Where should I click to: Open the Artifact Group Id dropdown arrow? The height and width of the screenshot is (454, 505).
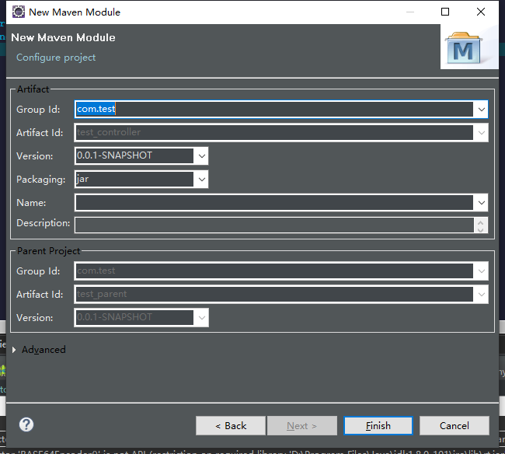481,110
